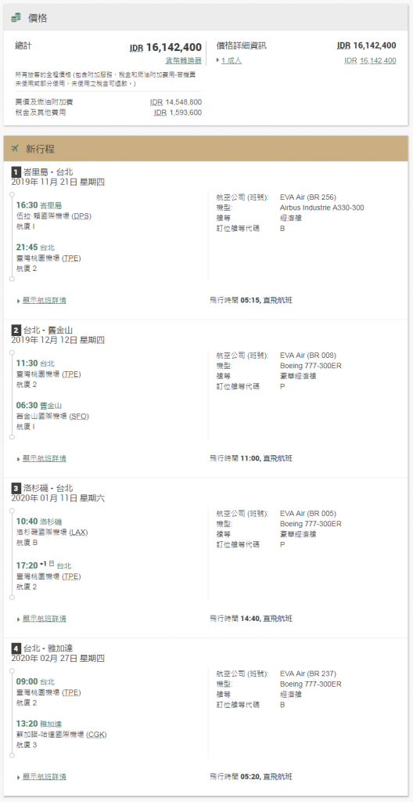Click the coins icon beside 價格 header
413x802 pixels.
pyautogui.click(x=16, y=18)
